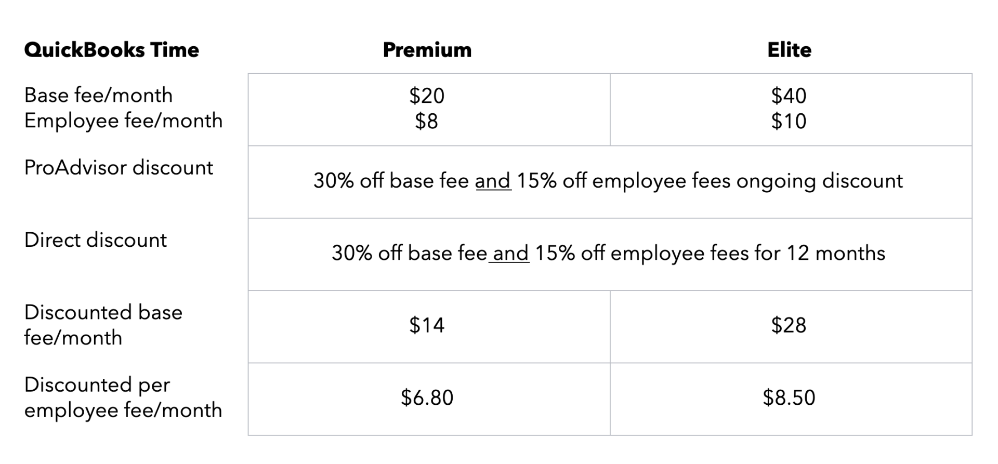Click the 'ongoing discount' phrase
This screenshot has height=464, width=998.
(820, 181)
